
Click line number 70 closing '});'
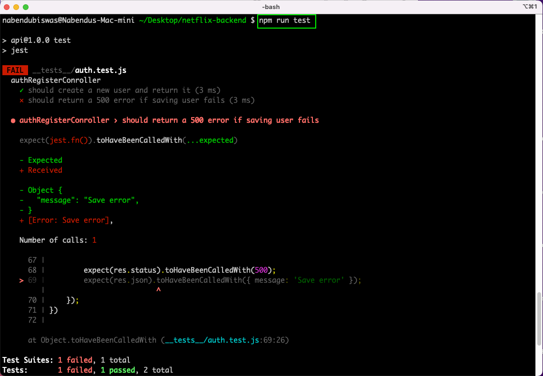pos(54,300)
